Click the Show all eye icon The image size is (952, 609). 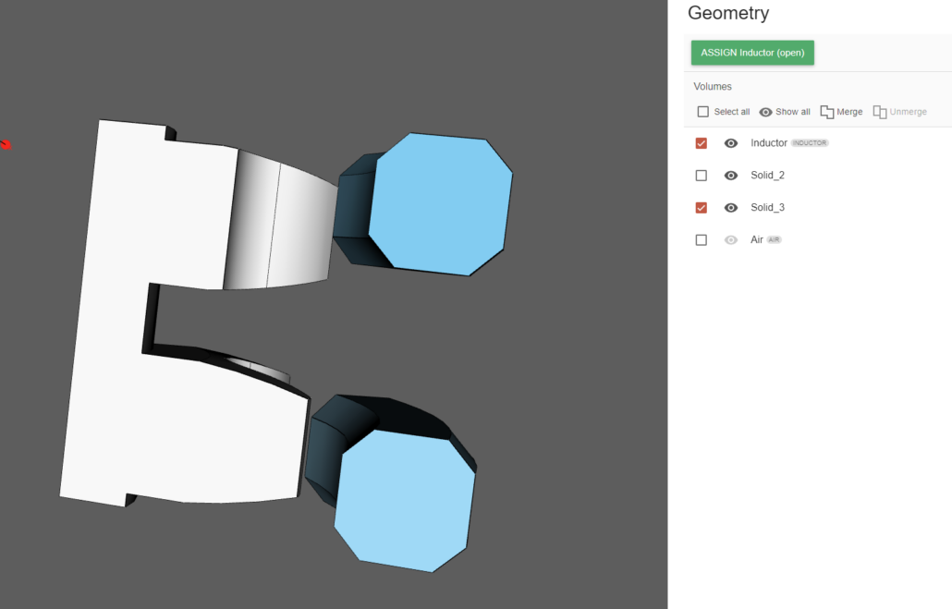tap(765, 112)
